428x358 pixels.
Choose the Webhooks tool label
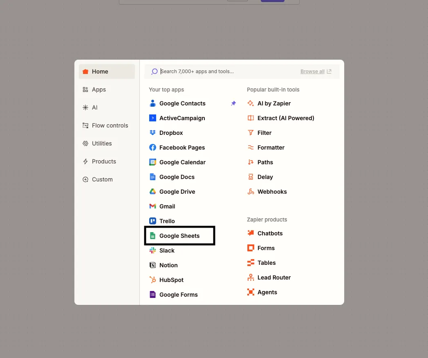coord(272,192)
